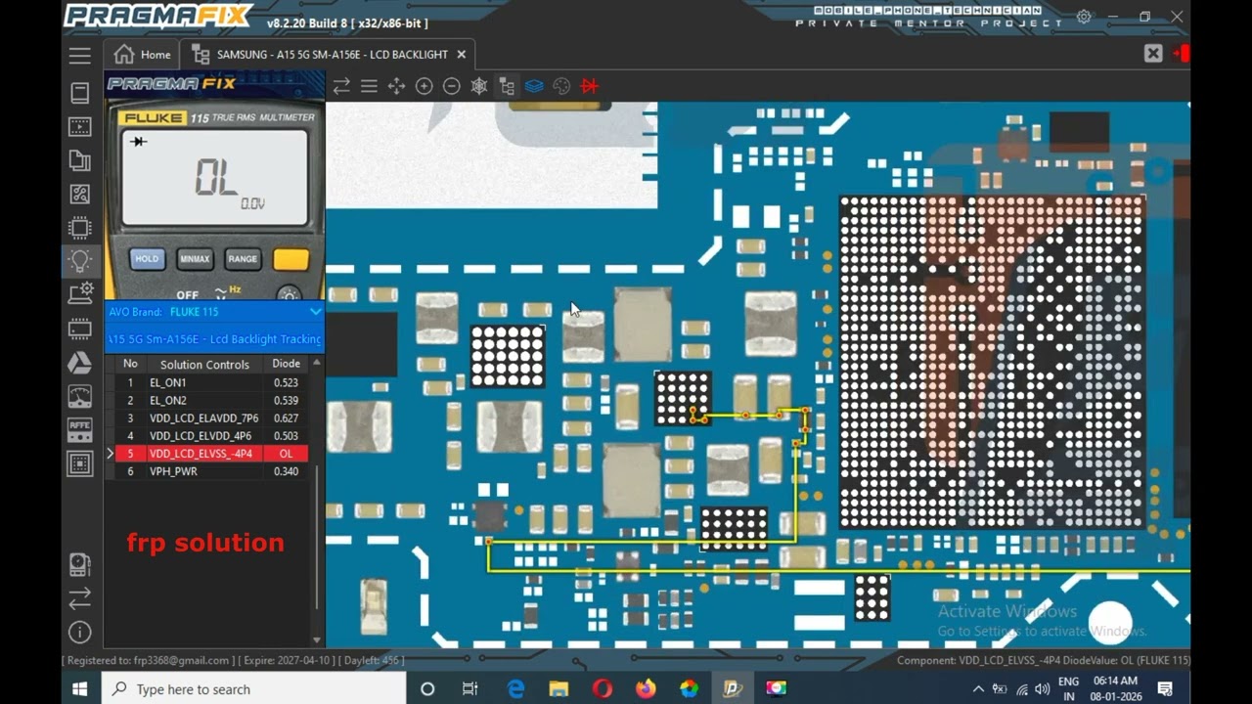Open File Explorer from the taskbar
The height and width of the screenshot is (704, 1252).
(x=559, y=689)
